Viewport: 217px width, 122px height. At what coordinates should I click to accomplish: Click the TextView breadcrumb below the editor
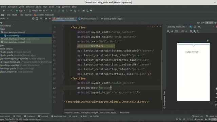pos(124,113)
